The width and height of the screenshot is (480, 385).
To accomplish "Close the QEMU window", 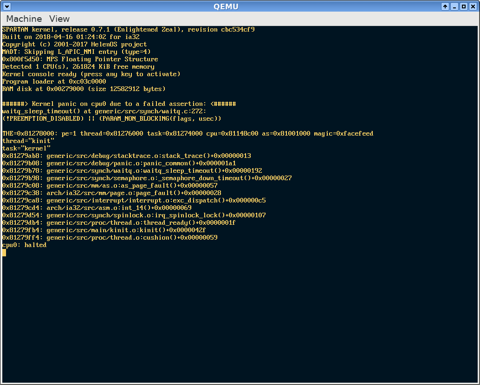I will [473, 6].
